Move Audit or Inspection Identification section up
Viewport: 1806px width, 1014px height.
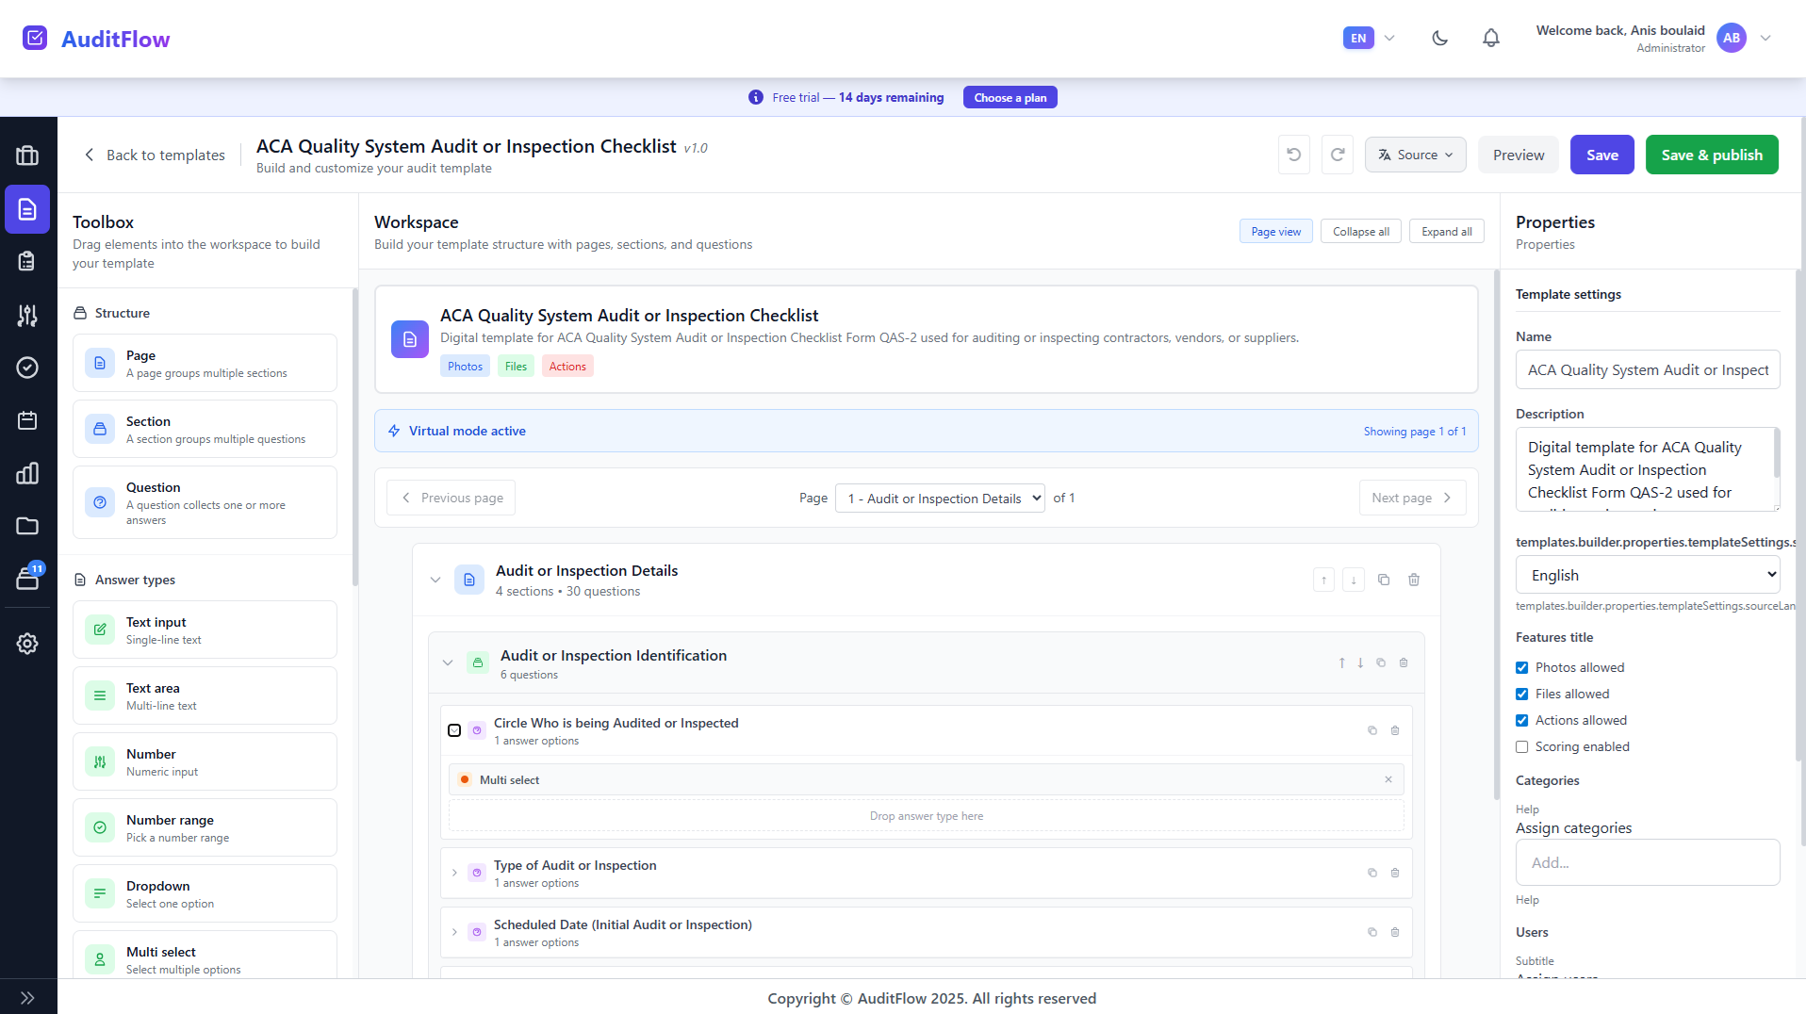pos(1342,662)
